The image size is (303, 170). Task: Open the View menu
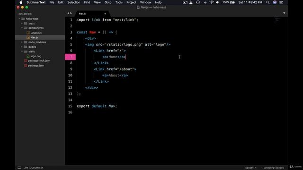point(97,2)
